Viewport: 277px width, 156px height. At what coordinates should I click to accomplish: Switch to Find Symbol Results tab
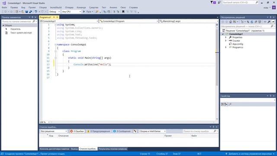(x=113, y=149)
